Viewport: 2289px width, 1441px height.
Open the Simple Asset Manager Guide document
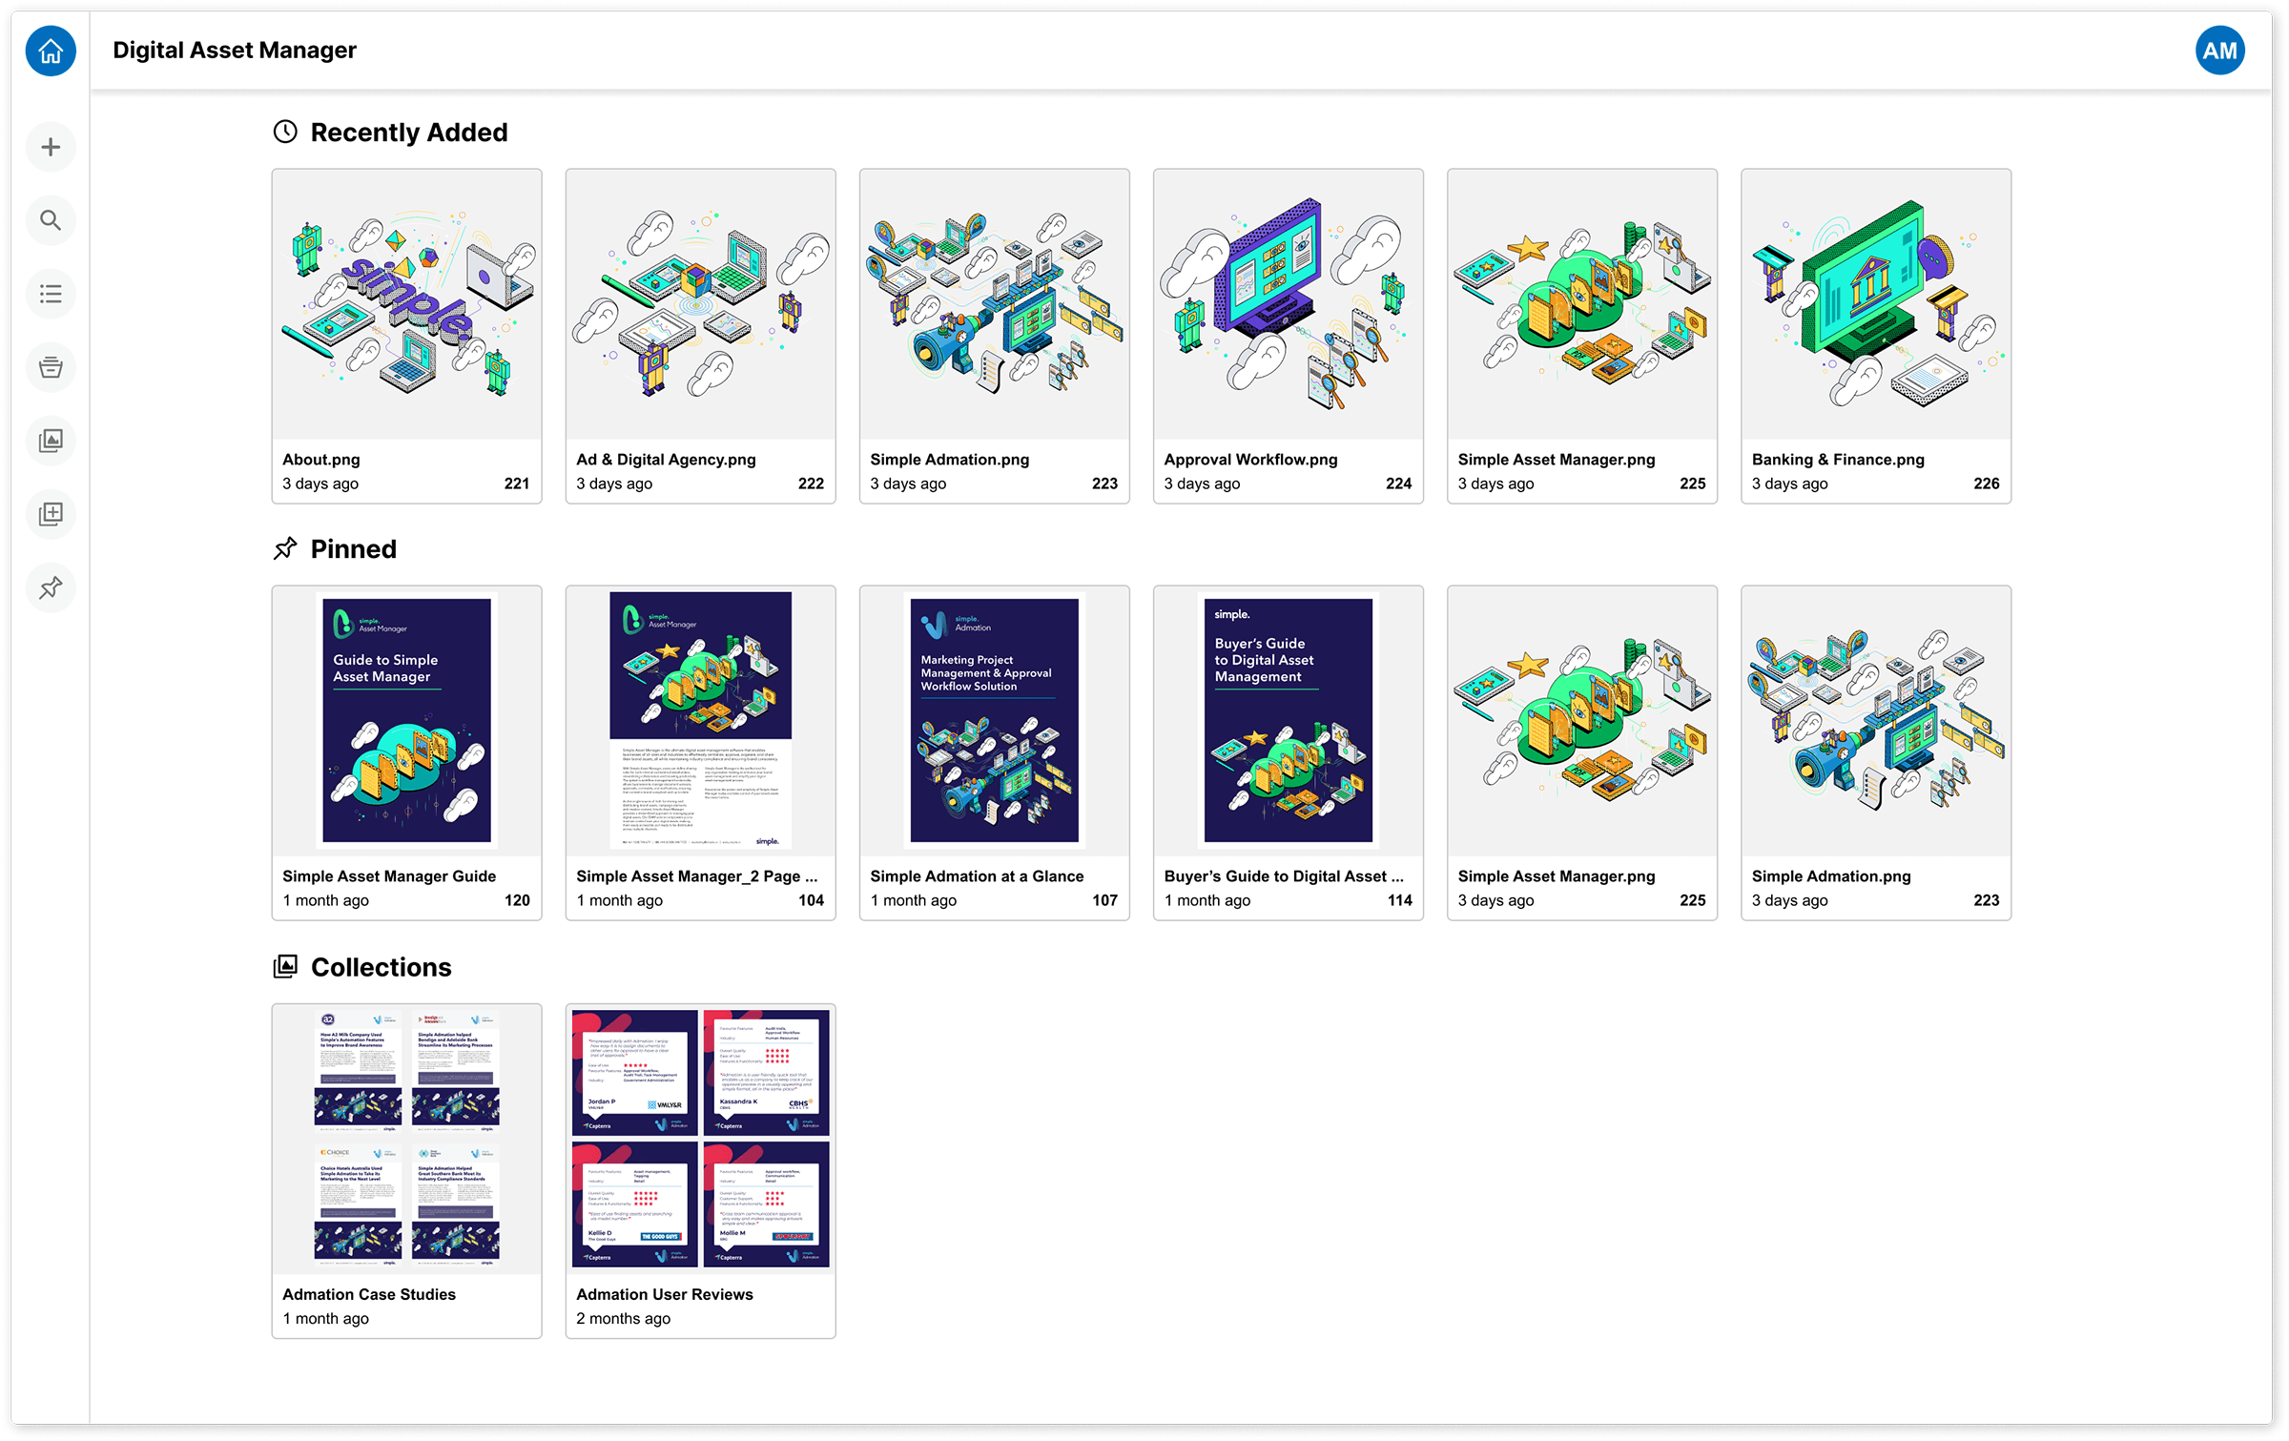(x=406, y=722)
